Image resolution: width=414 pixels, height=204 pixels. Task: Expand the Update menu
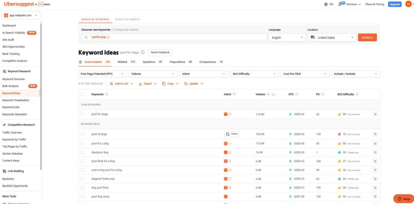[x=194, y=84]
